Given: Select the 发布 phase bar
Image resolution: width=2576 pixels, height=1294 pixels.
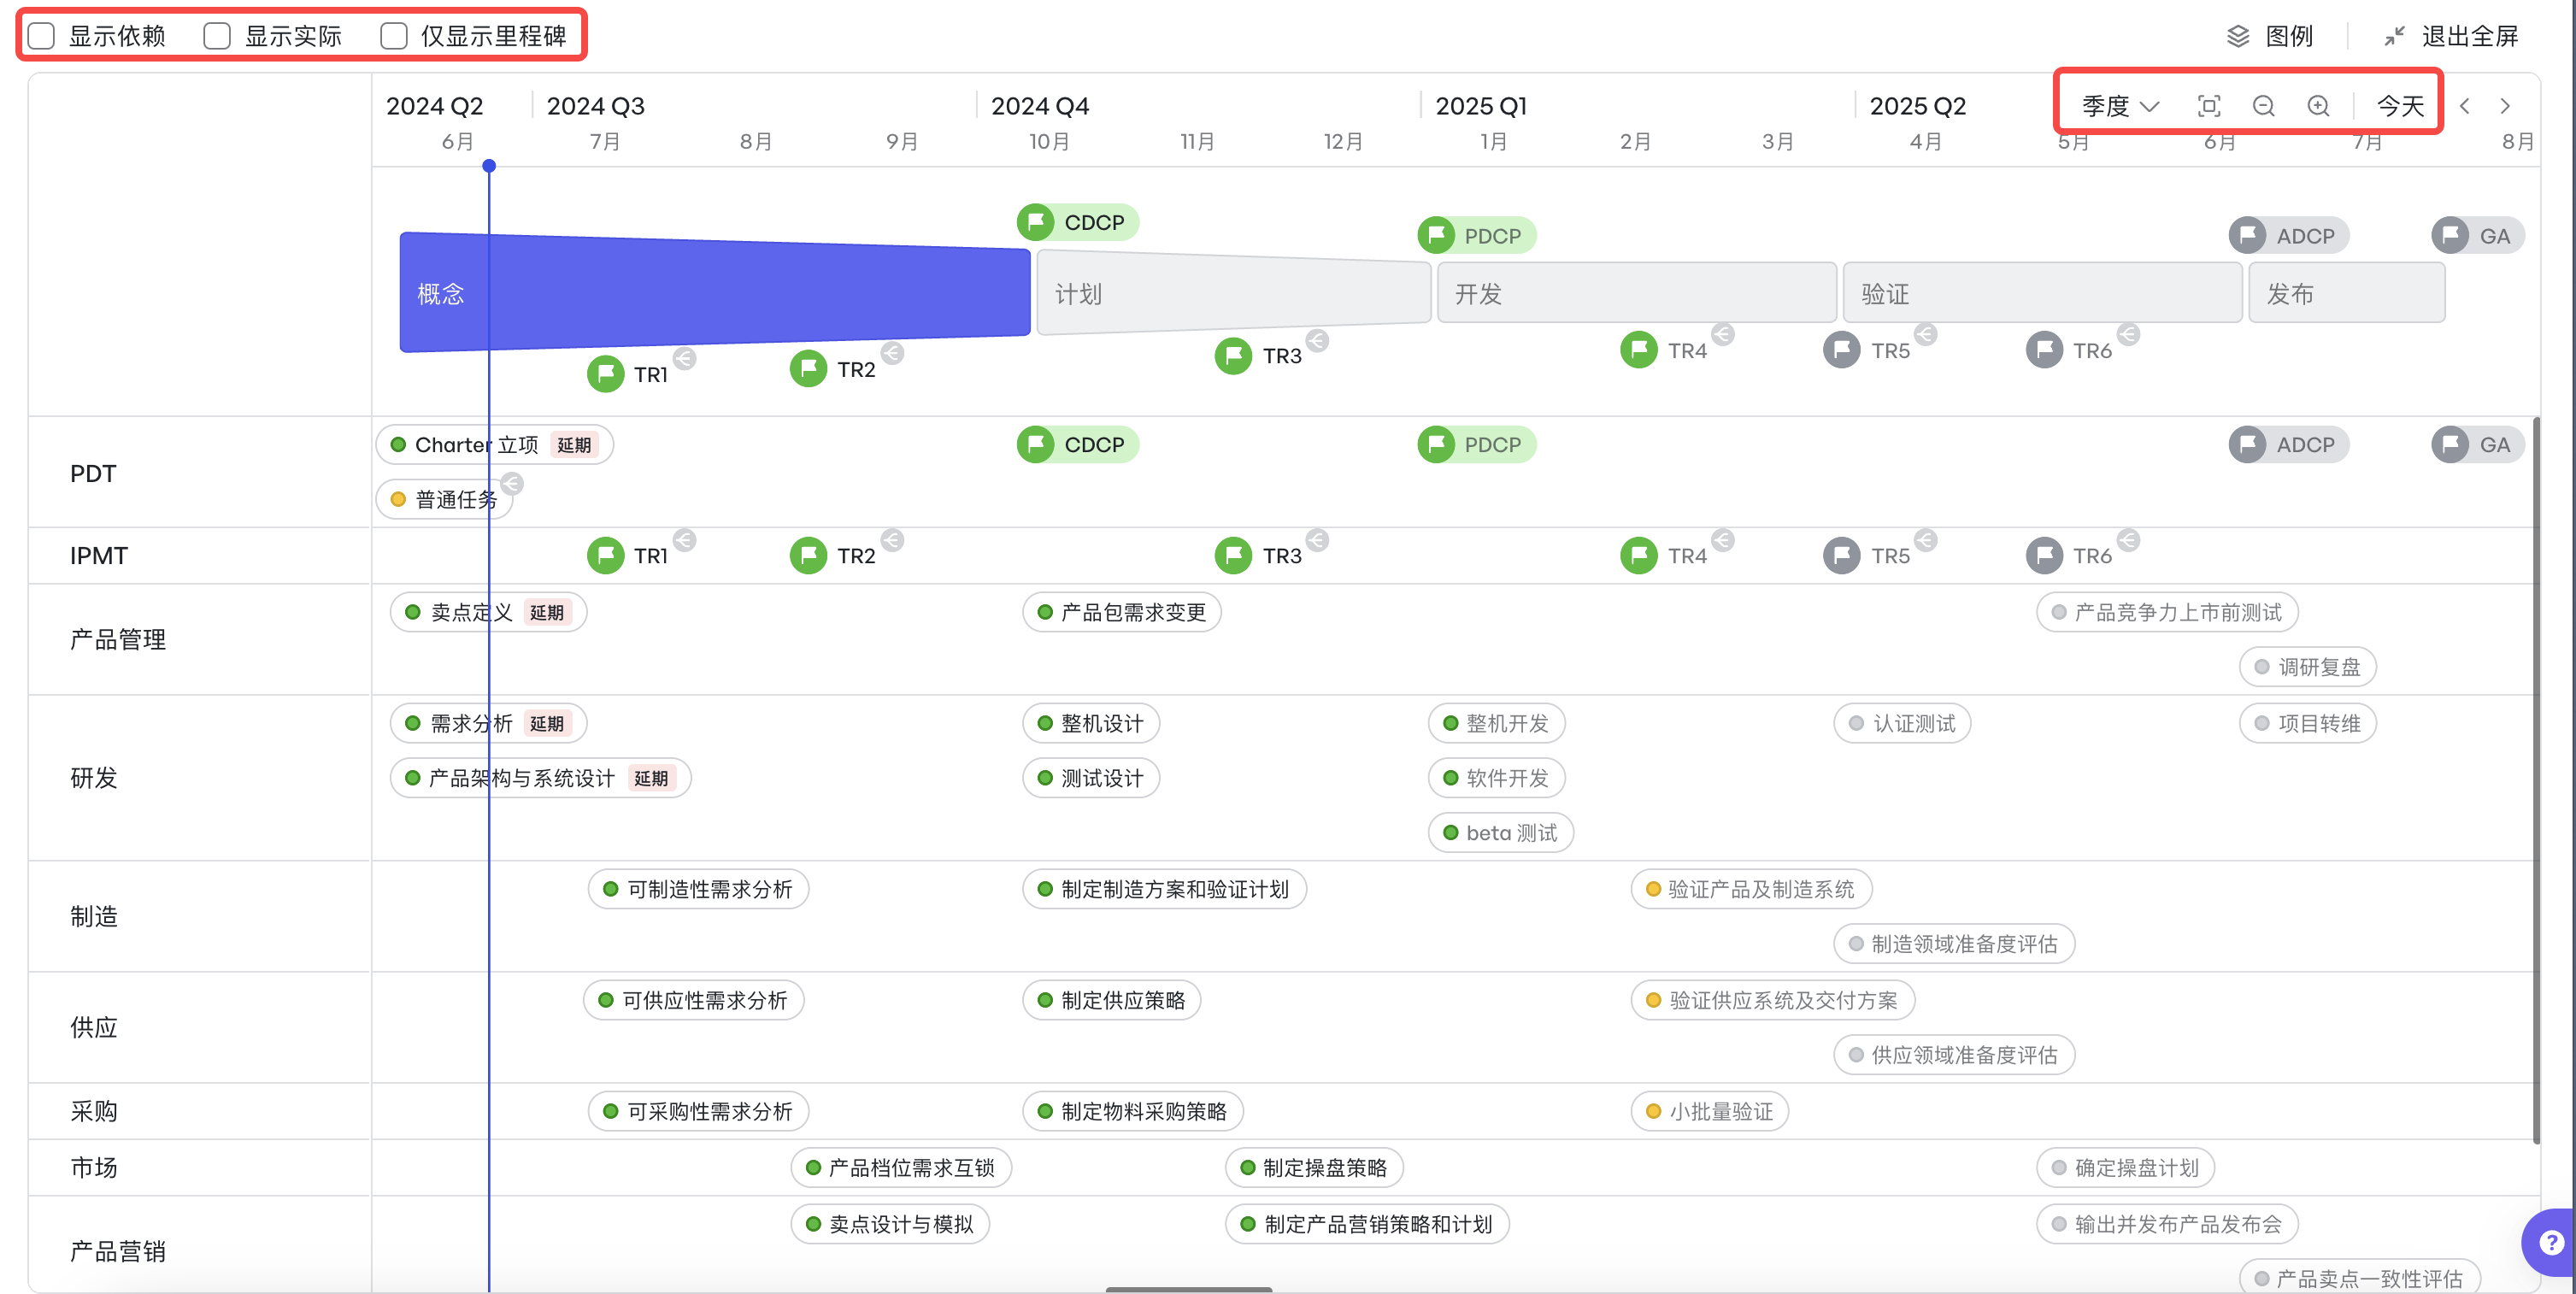Looking at the screenshot, I should click(2346, 292).
